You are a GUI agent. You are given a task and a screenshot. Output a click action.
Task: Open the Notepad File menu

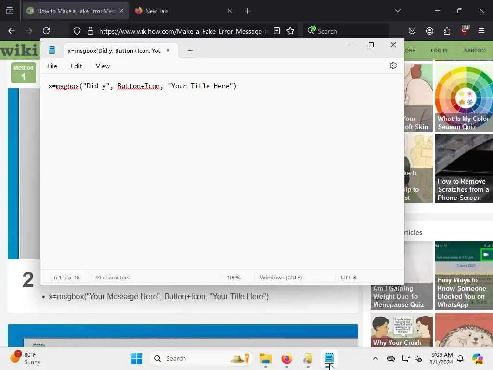point(52,66)
